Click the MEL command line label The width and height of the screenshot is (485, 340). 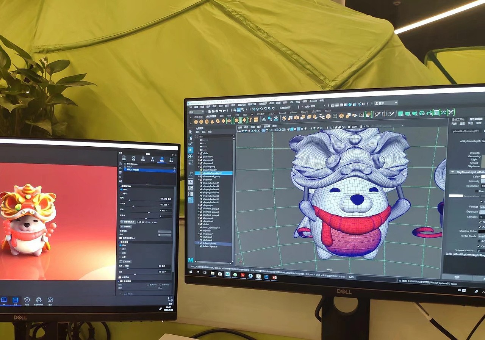[351, 277]
